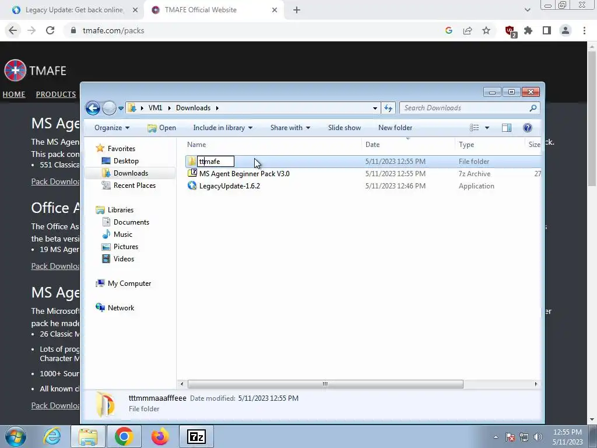Click inside the folder rename text box
The width and height of the screenshot is (597, 448).
(x=216, y=162)
